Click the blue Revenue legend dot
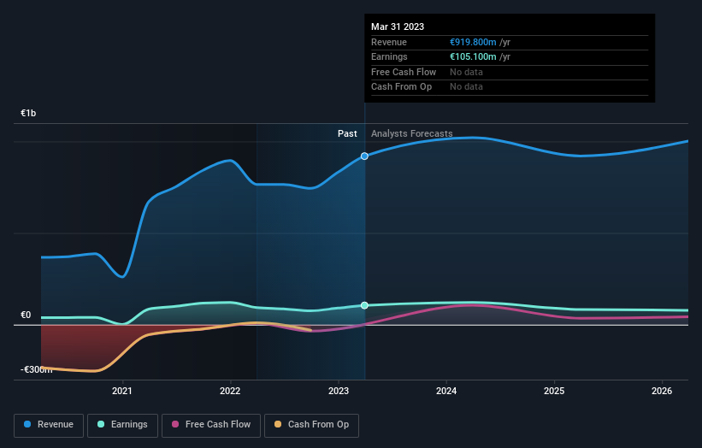The width and height of the screenshot is (702, 448). pos(27,424)
